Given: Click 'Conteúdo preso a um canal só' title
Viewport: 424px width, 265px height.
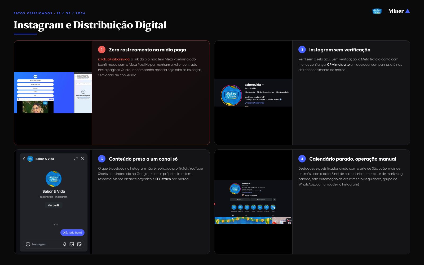Looking at the screenshot, I should 143,159.
